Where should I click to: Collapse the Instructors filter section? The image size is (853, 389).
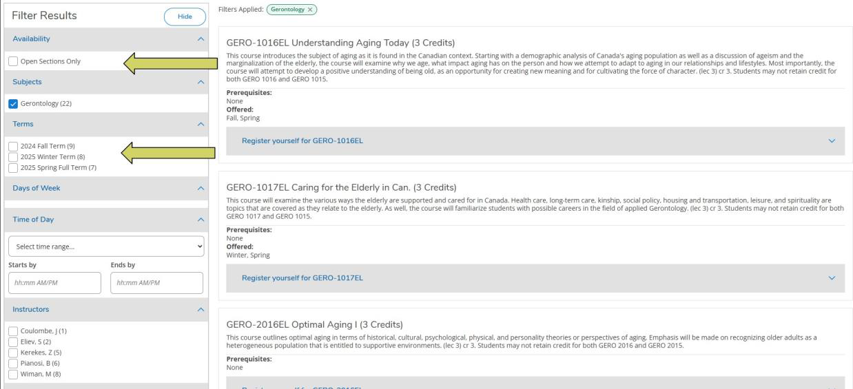point(200,311)
